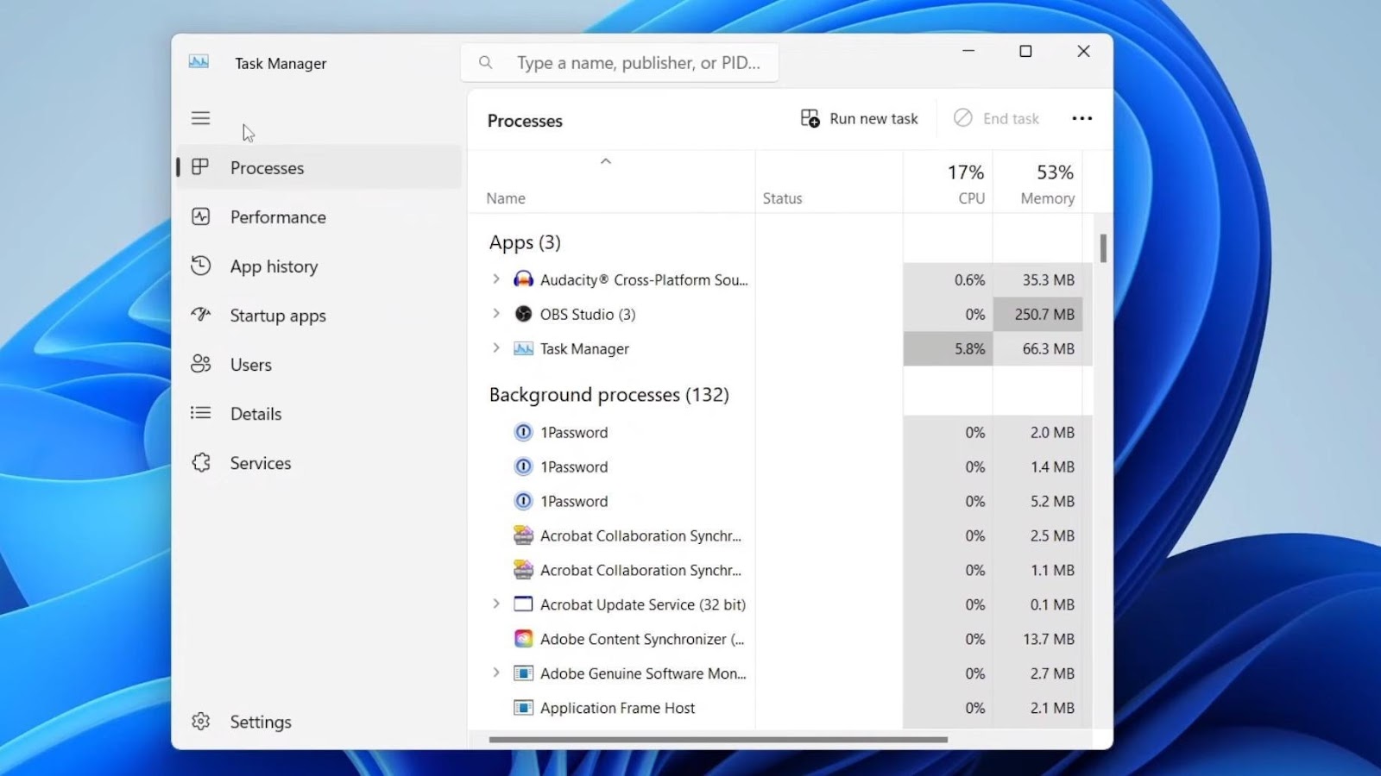Click the End task circle icon
This screenshot has height=776, width=1381.
963,118
